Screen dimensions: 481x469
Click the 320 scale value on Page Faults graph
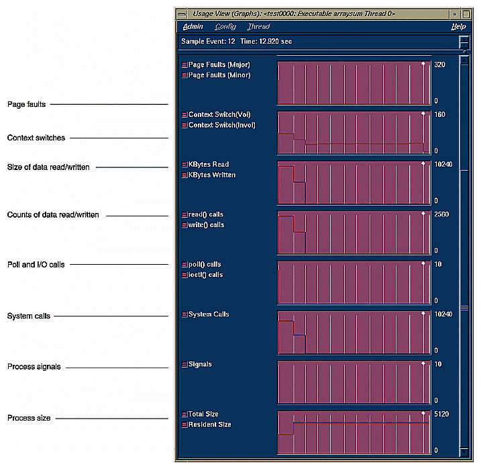click(439, 65)
